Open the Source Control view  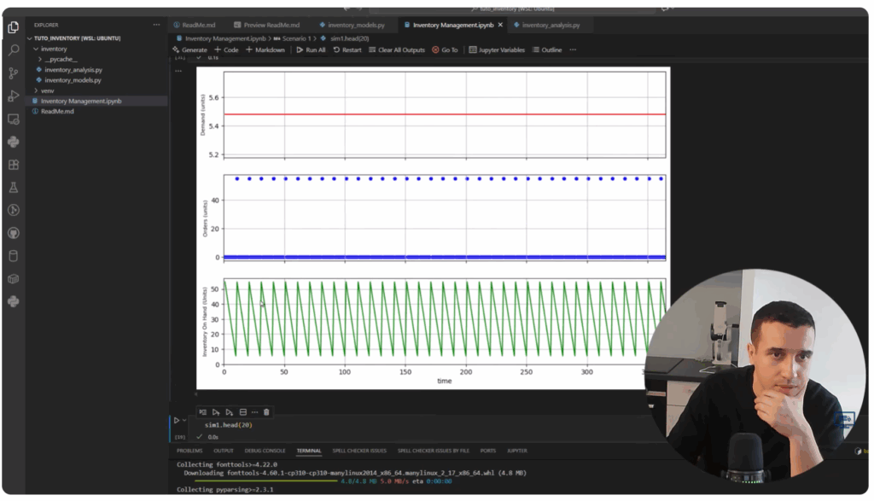coord(14,73)
